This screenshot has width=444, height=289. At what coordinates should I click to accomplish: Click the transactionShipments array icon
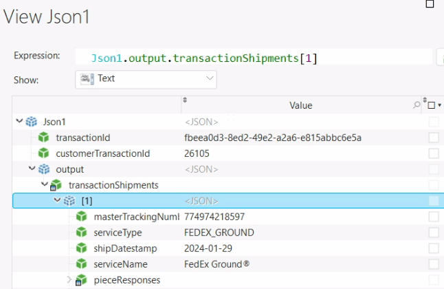[56, 185]
